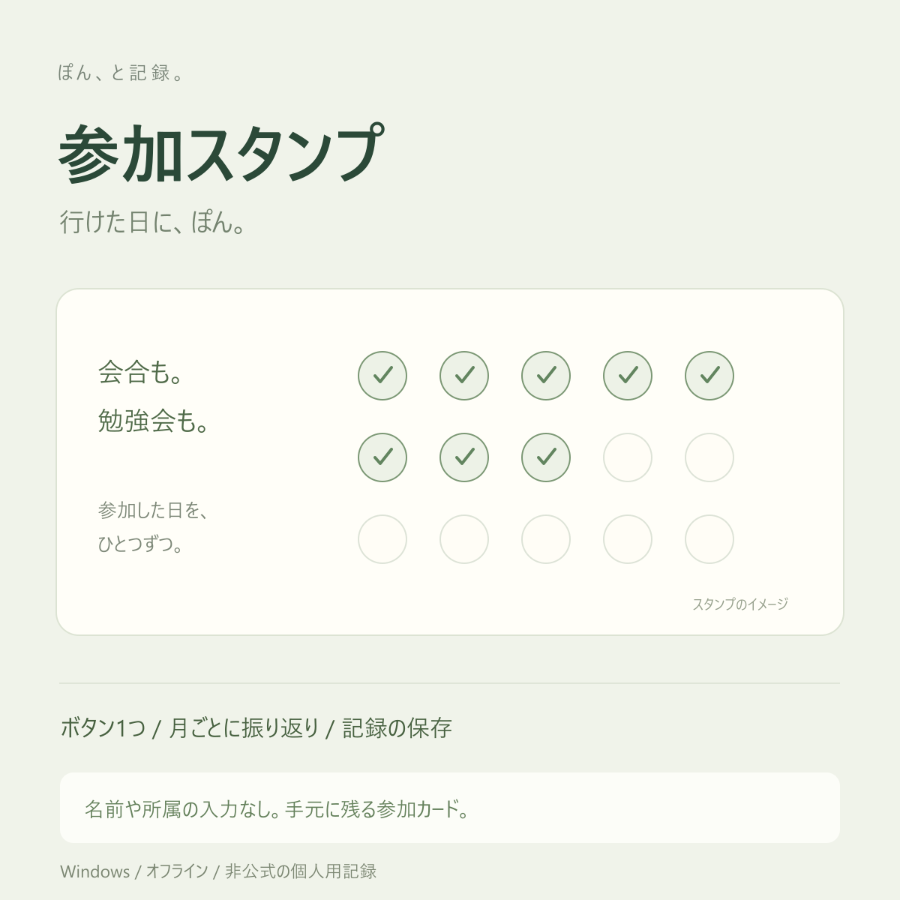Toggle the fifth stamp in the top row
Screen dimensions: 900x900
[x=709, y=376]
